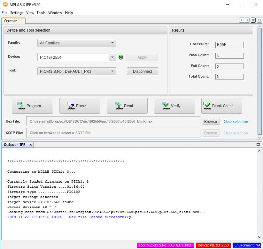Click the Device name text field

pyautogui.click(x=73, y=57)
